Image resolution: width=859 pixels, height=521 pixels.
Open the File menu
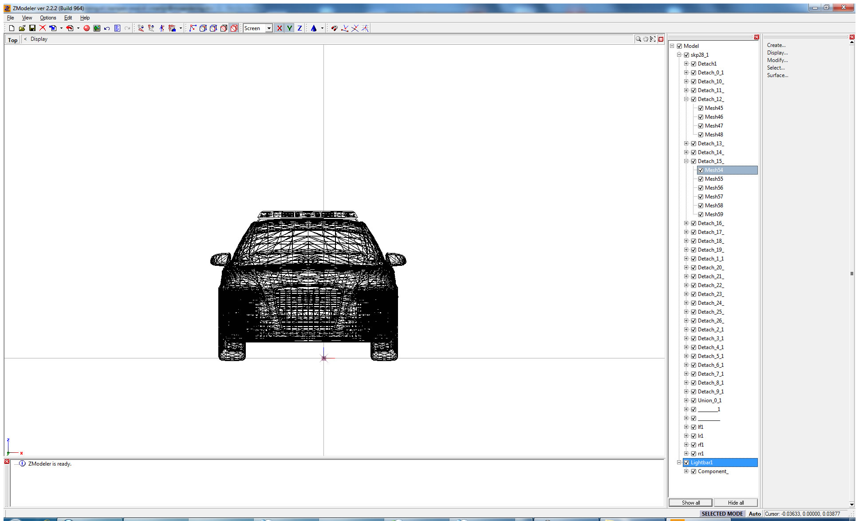tap(11, 18)
